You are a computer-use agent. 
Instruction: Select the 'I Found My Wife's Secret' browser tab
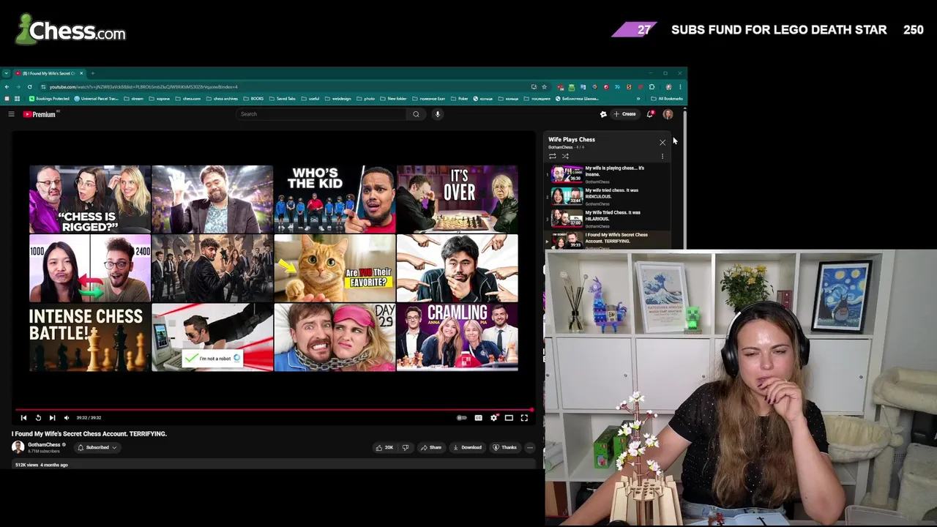click(50, 73)
